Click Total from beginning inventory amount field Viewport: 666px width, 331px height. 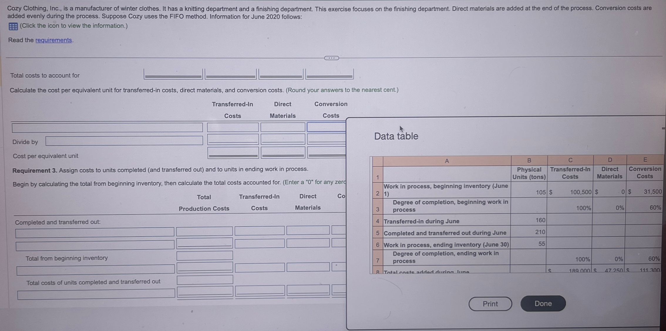(x=204, y=256)
